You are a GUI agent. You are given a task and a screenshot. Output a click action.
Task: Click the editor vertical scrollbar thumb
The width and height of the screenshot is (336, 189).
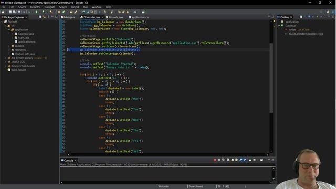pyautogui.click(x=271, y=78)
